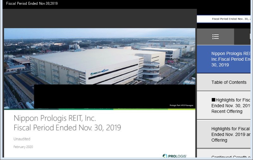Jump to Highlights and Recent Offering section
This screenshot has width=253, height=160.
coord(224,106)
